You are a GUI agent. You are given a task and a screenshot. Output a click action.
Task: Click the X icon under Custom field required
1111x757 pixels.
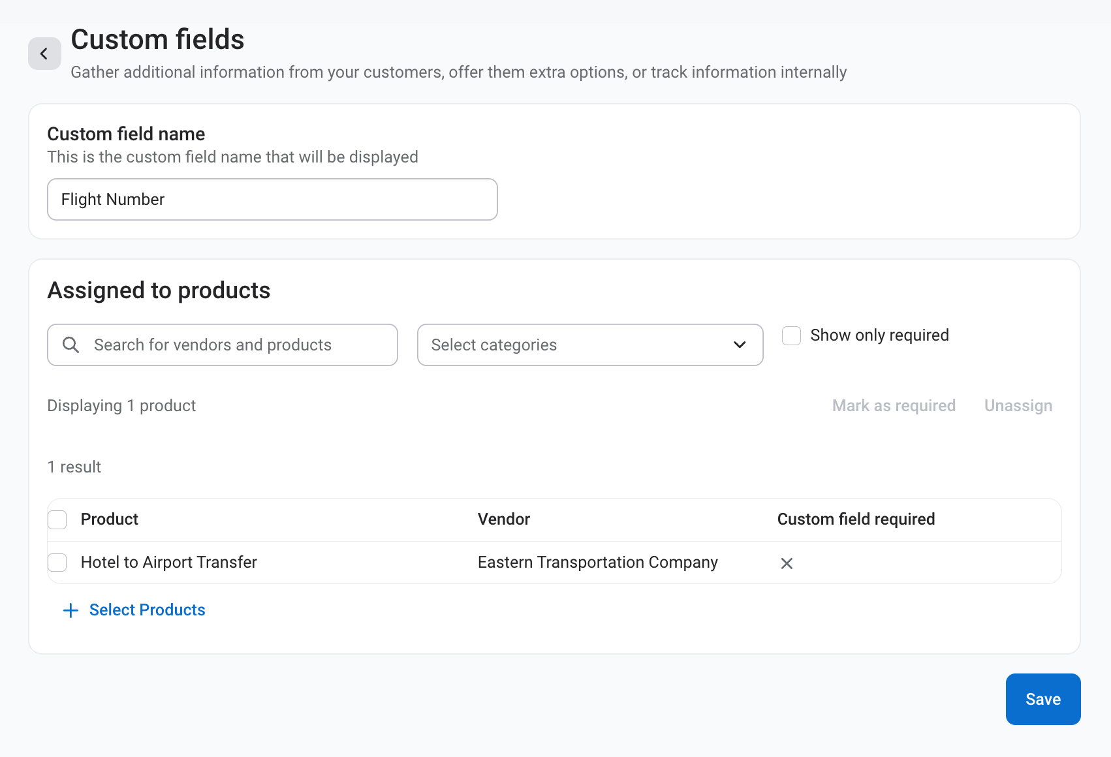coord(787,563)
